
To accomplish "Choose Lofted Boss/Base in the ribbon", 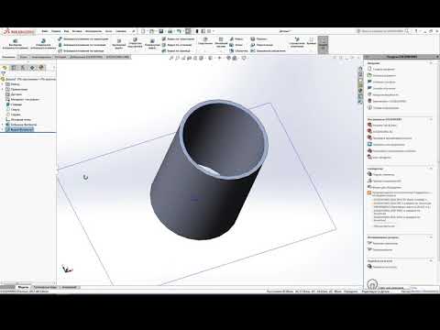I will [x=82, y=45].
